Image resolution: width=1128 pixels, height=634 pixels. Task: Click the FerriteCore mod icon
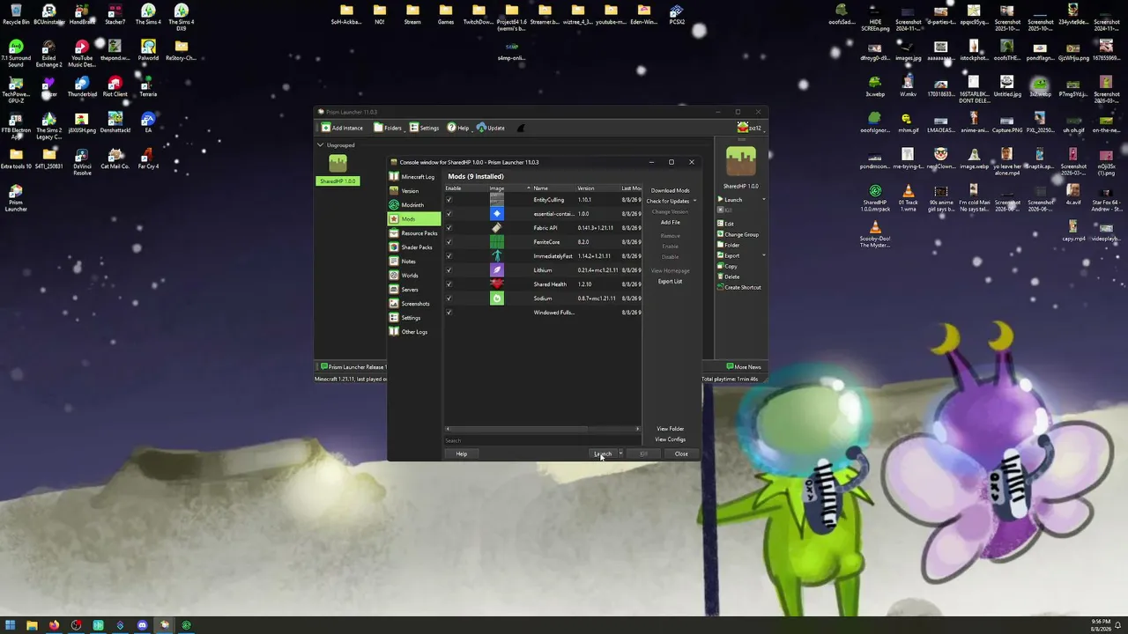coord(497,242)
